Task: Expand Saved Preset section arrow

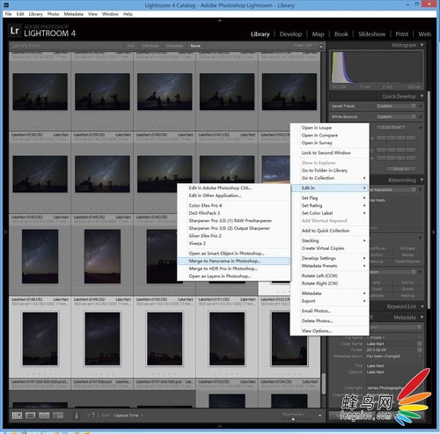Action: point(421,106)
